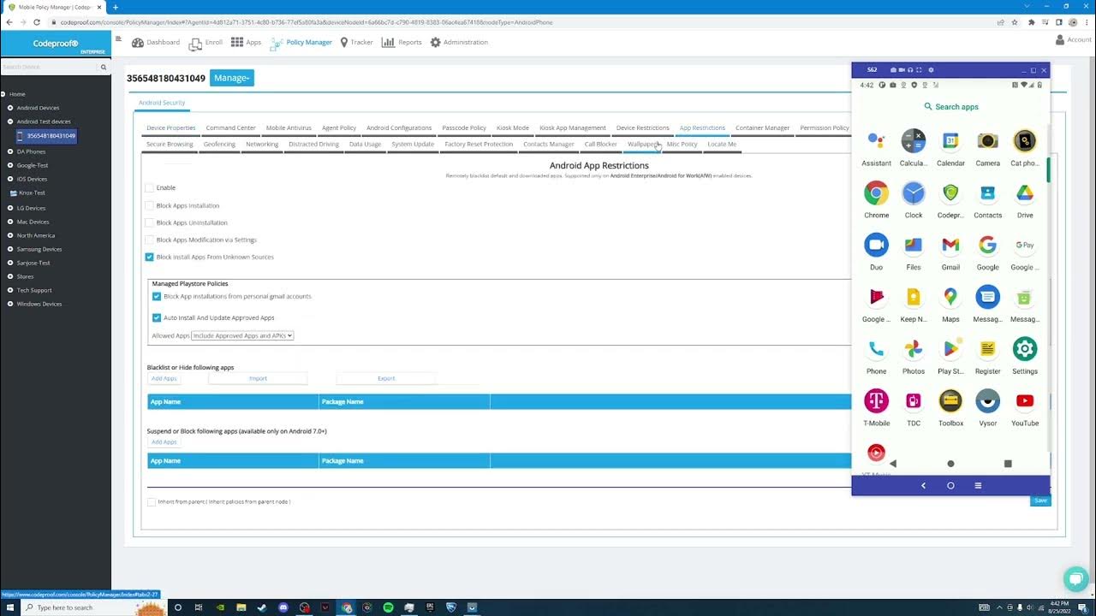Open the Photos app on the phone
This screenshot has width=1096, height=616.
pos(914,349)
